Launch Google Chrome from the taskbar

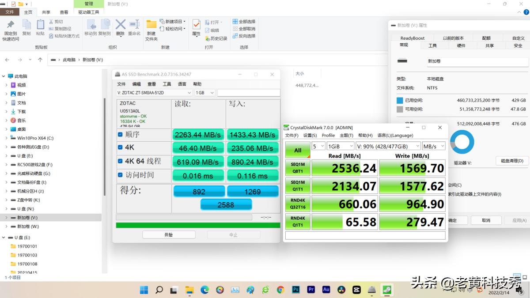[x=280, y=290]
